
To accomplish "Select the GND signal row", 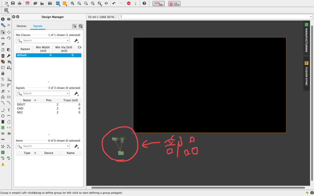I will tap(49, 108).
